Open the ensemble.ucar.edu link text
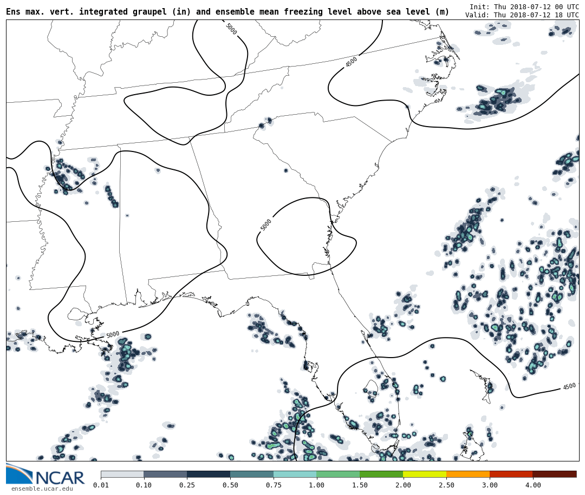The width and height of the screenshot is (585, 495). [x=42, y=489]
